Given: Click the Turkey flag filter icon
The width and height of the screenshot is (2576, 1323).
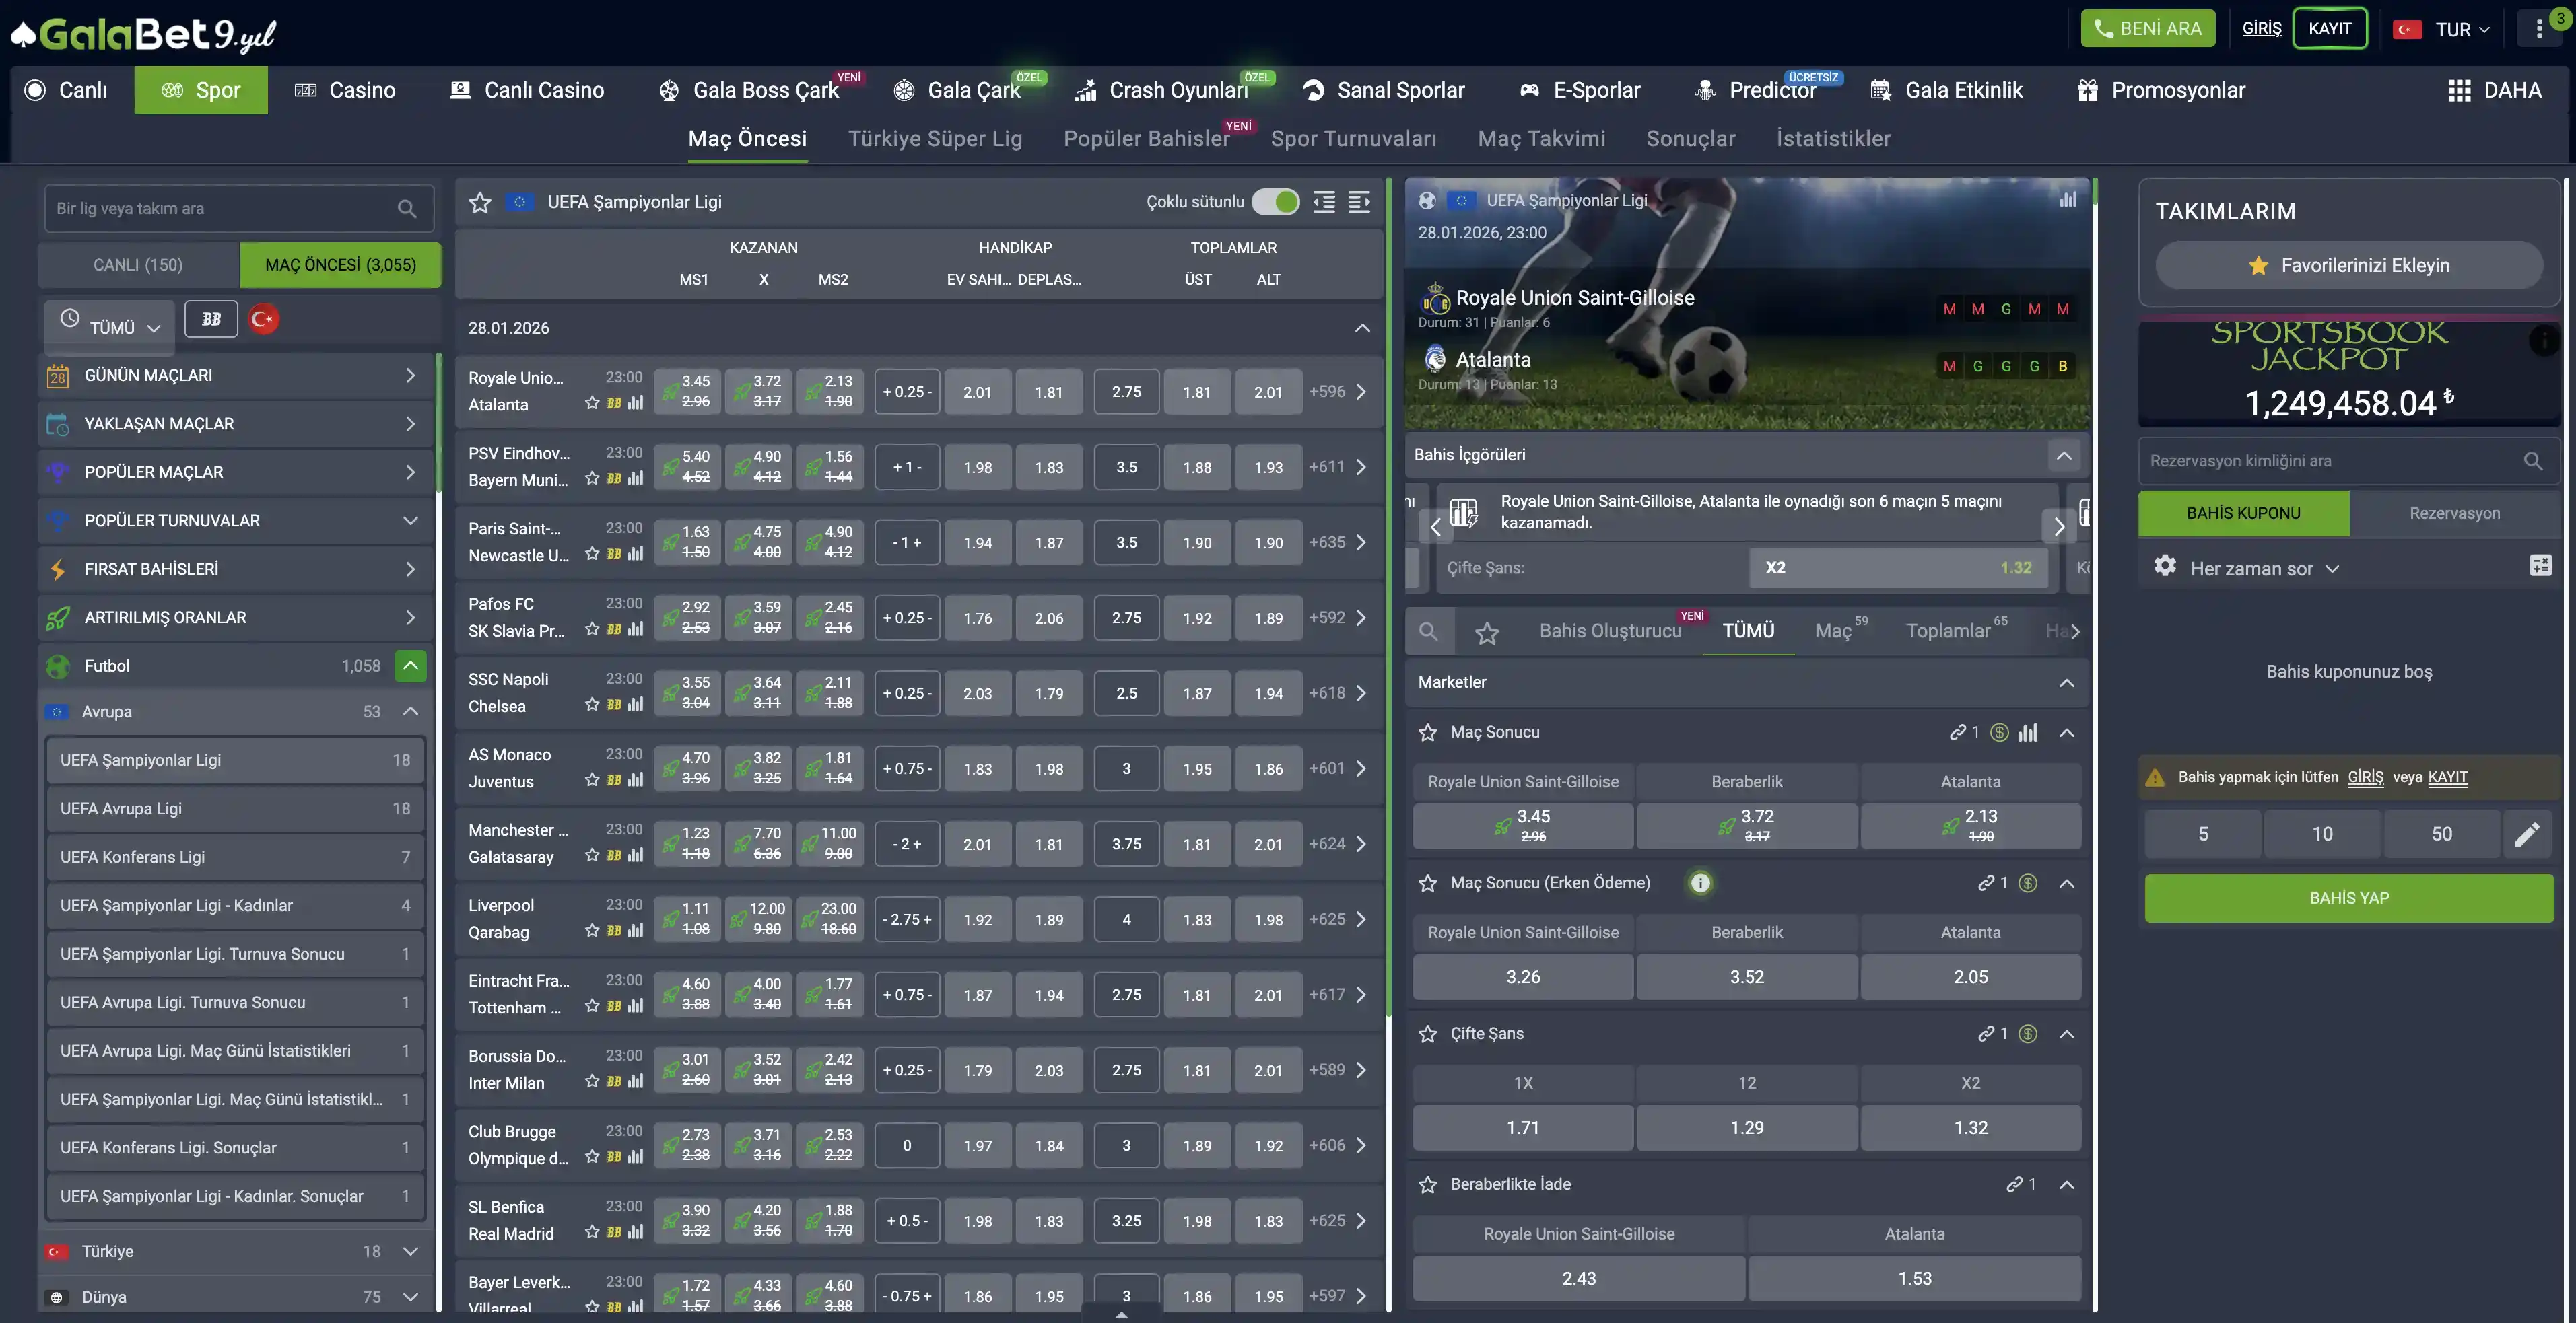Looking at the screenshot, I should tap(263, 320).
